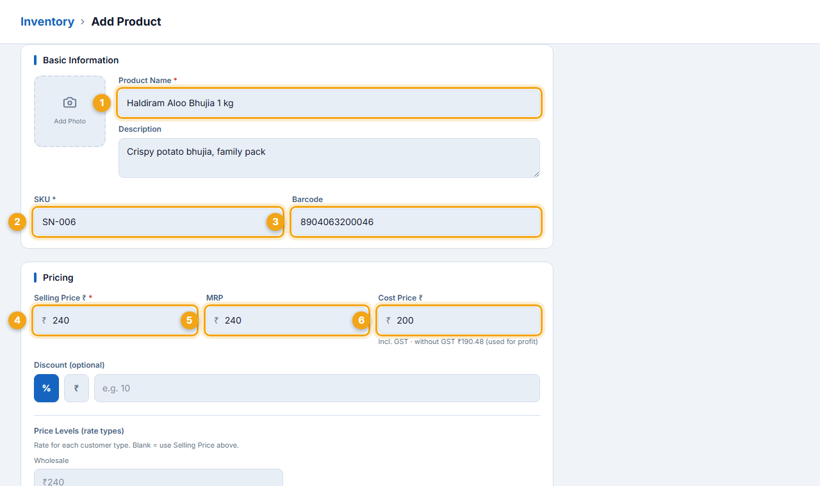Viewport: 820px width, 486px height.
Task: Click the Discount (optional) label
Action: tap(69, 365)
